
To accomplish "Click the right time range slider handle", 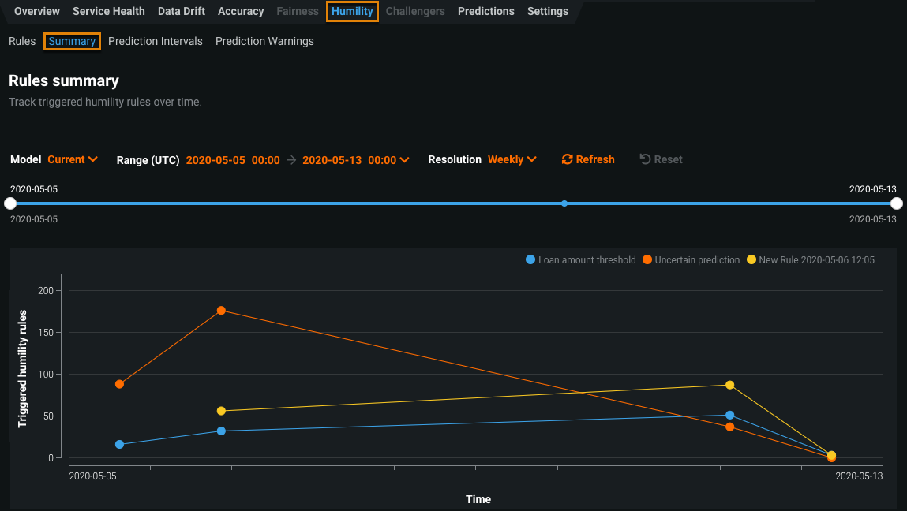I will tap(897, 203).
